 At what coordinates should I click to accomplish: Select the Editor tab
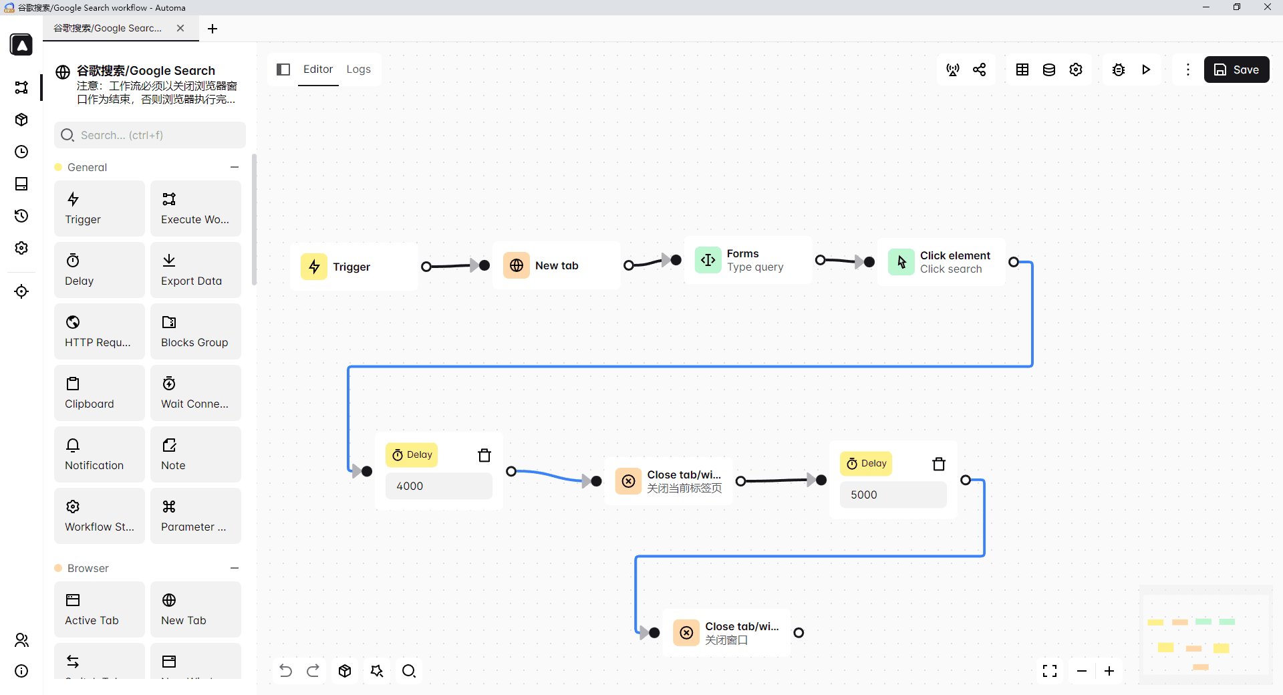[318, 69]
